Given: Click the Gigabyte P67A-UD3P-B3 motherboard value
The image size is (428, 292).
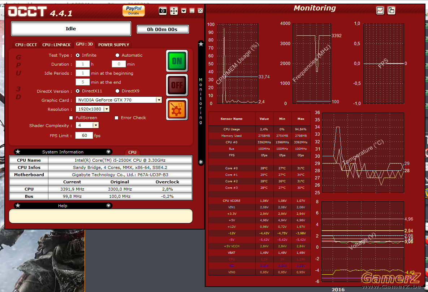Looking at the screenshot, I should tap(120, 175).
